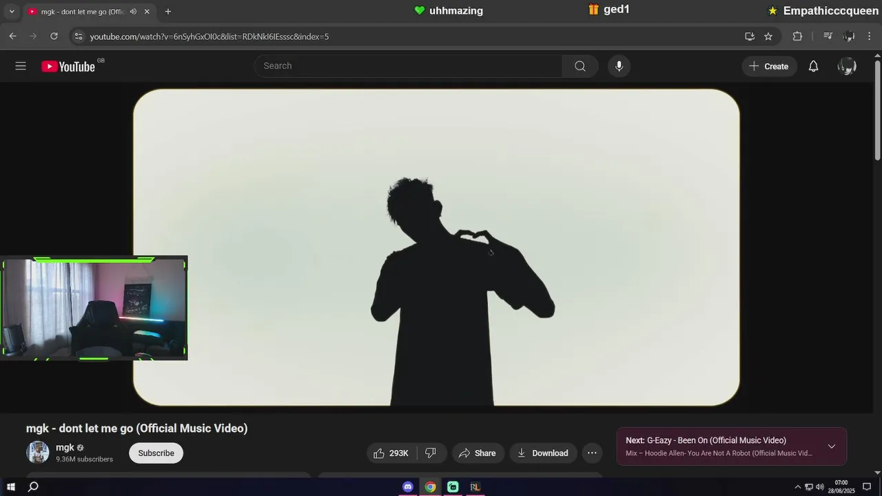The image size is (882, 496).
Task: Open YouTube notifications bell
Action: coord(814,66)
